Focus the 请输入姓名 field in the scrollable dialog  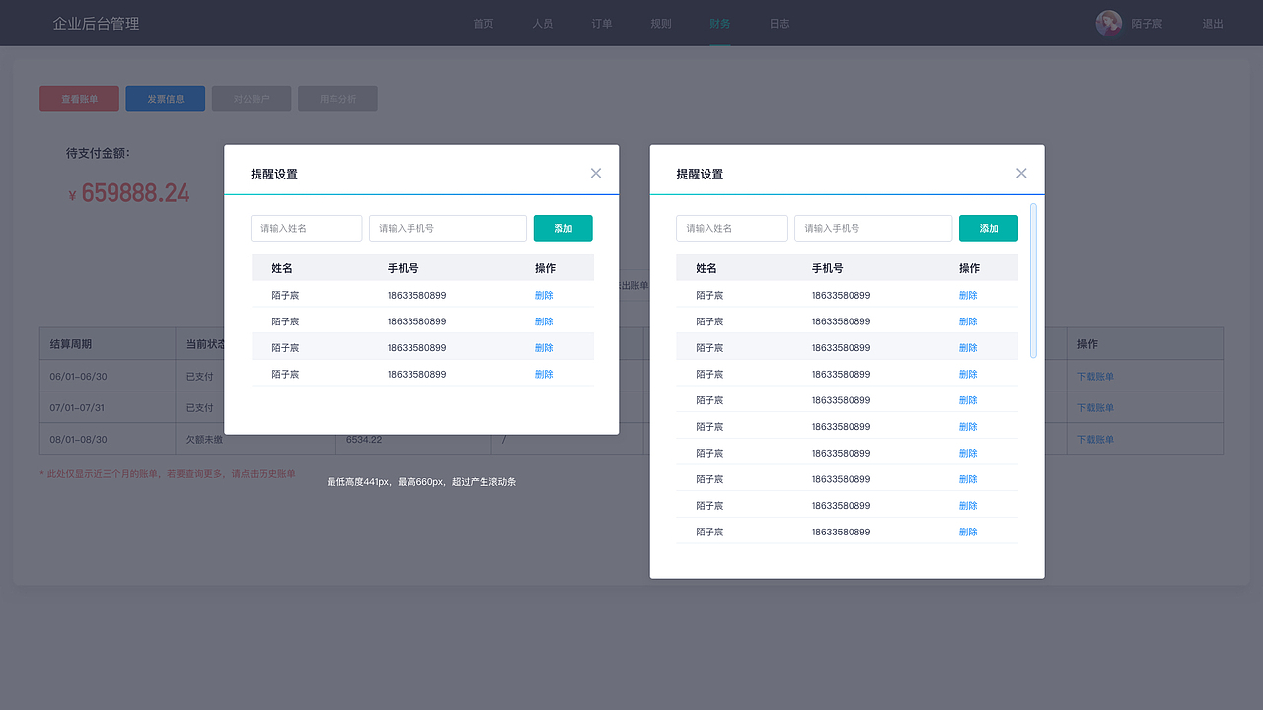click(x=732, y=228)
